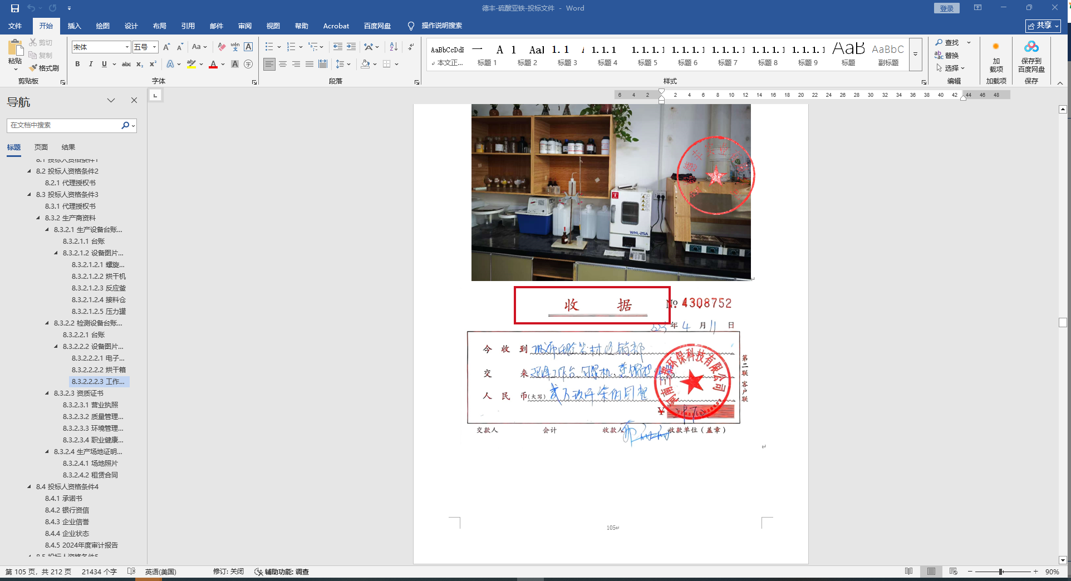Open the font size dropdown (五号)

155,47
